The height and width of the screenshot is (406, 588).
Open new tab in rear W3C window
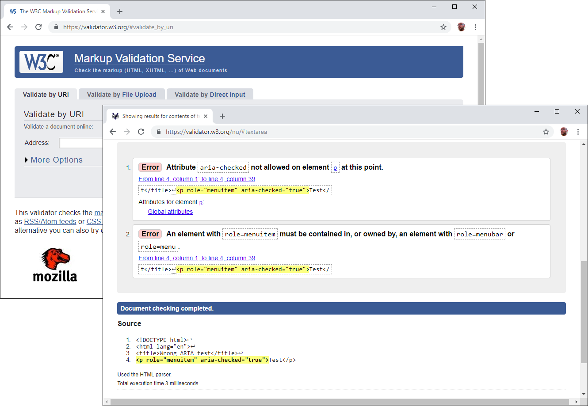tap(120, 11)
